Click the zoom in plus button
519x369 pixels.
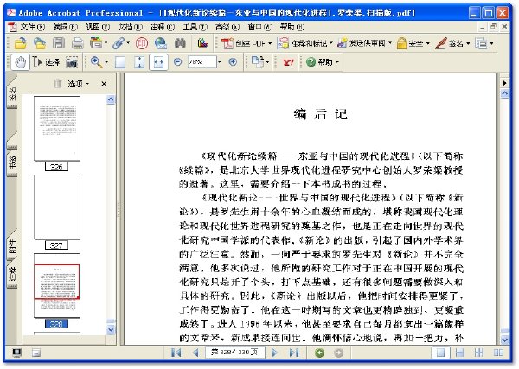(x=233, y=62)
